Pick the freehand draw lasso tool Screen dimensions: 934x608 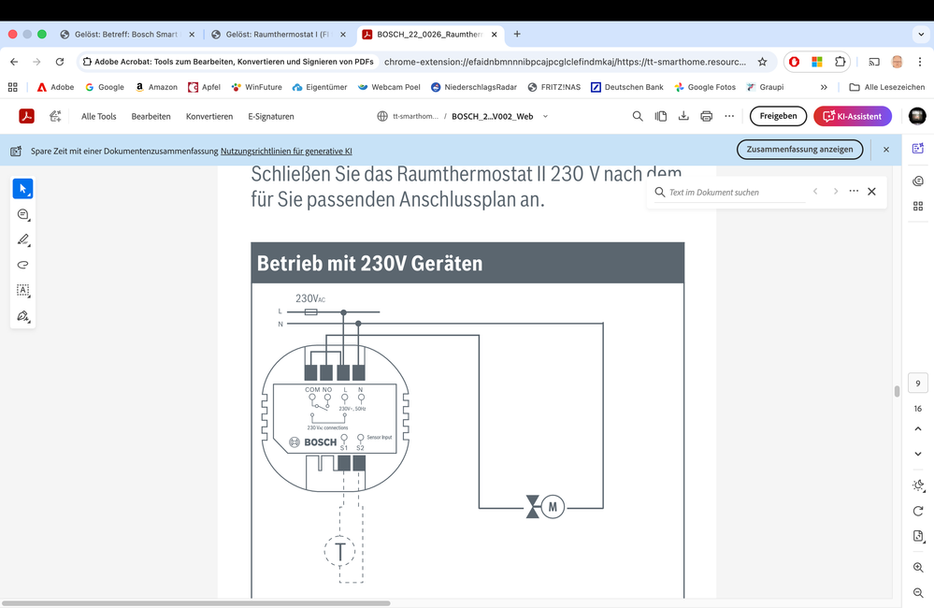pyautogui.click(x=22, y=265)
